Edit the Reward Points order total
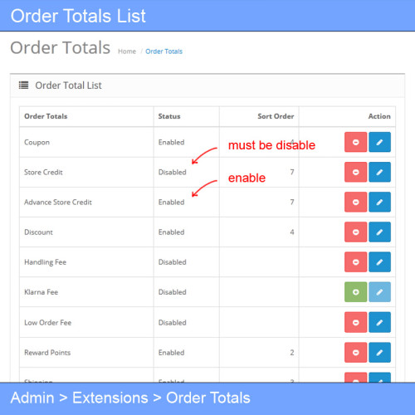This screenshot has height=415, width=415. [379, 353]
